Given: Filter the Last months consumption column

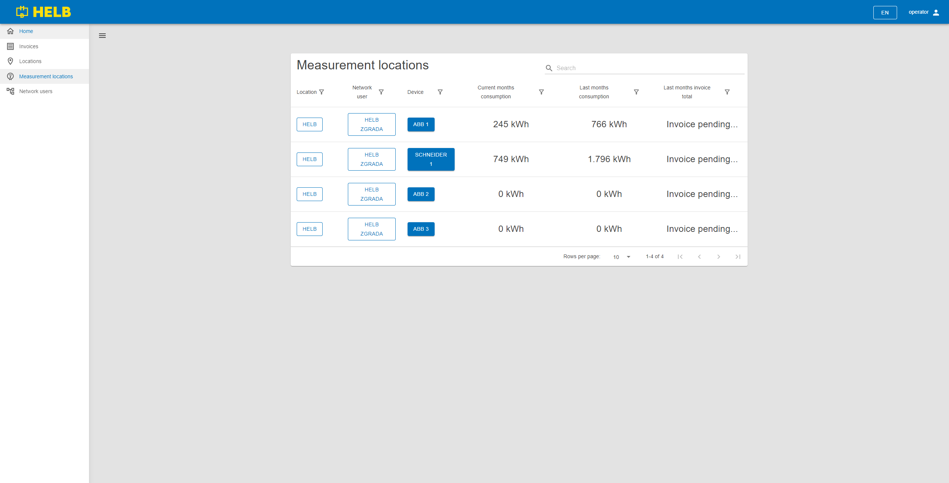Looking at the screenshot, I should 636,92.
